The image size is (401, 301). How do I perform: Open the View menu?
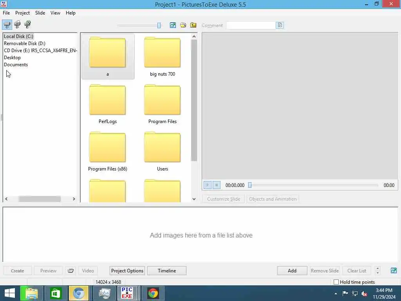point(55,13)
